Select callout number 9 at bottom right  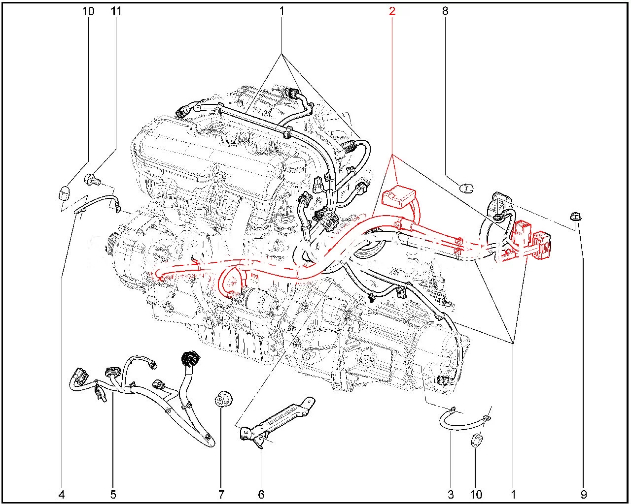584,494
